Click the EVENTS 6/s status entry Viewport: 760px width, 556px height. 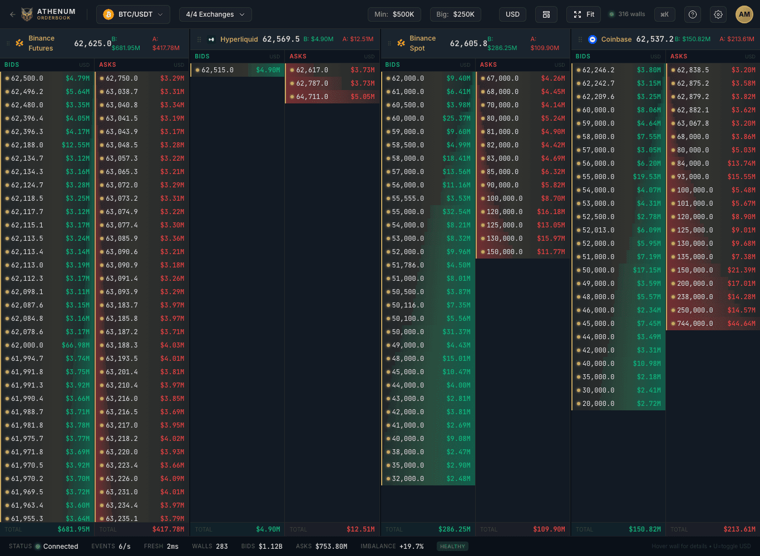(x=111, y=547)
